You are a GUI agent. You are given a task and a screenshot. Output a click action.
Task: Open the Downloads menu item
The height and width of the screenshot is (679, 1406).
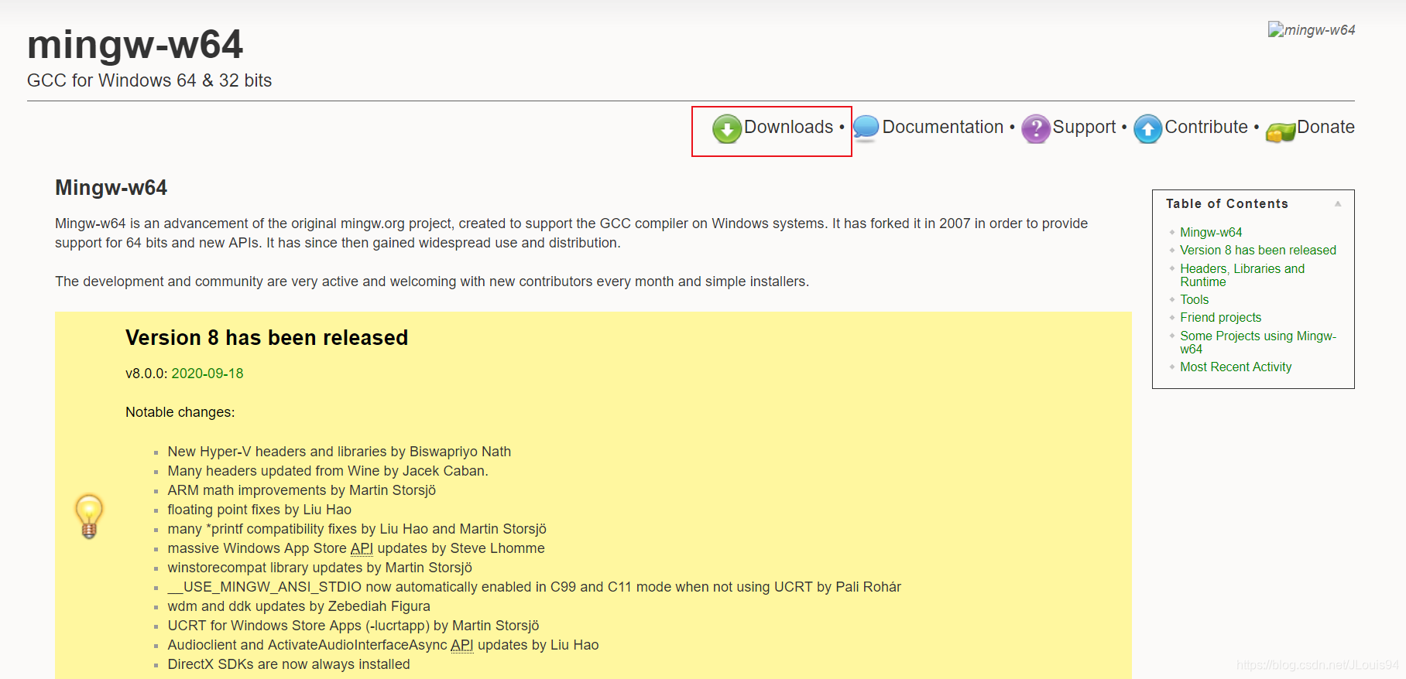[x=788, y=127]
